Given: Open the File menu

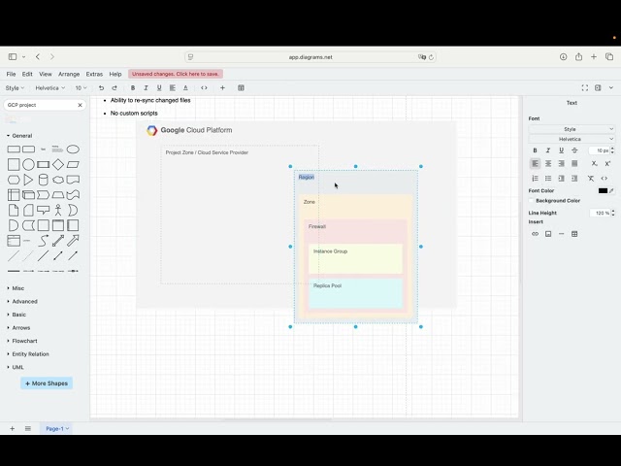Looking at the screenshot, I should coord(11,74).
